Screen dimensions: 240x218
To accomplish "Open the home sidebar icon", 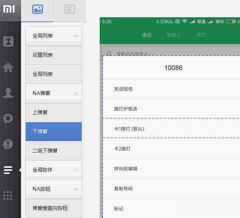I will (x=8, y=67).
